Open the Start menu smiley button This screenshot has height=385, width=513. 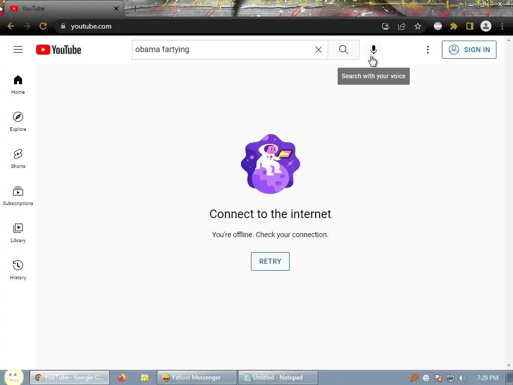click(x=14, y=377)
